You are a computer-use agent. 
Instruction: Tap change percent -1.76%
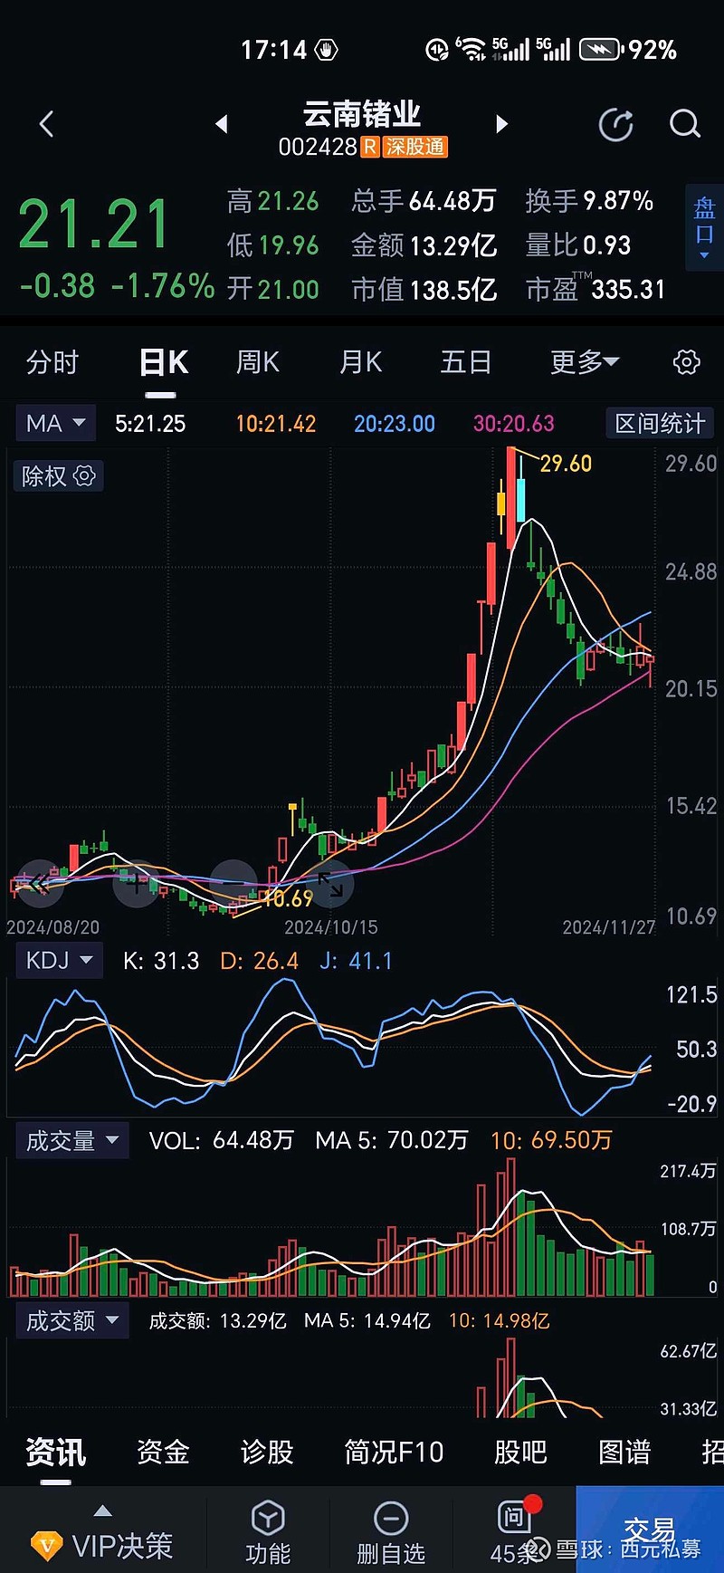[163, 287]
